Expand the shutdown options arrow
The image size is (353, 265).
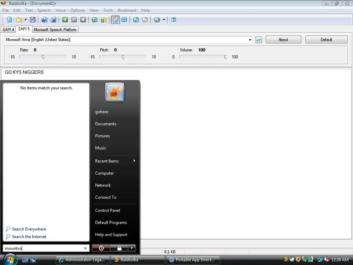[x=132, y=248]
